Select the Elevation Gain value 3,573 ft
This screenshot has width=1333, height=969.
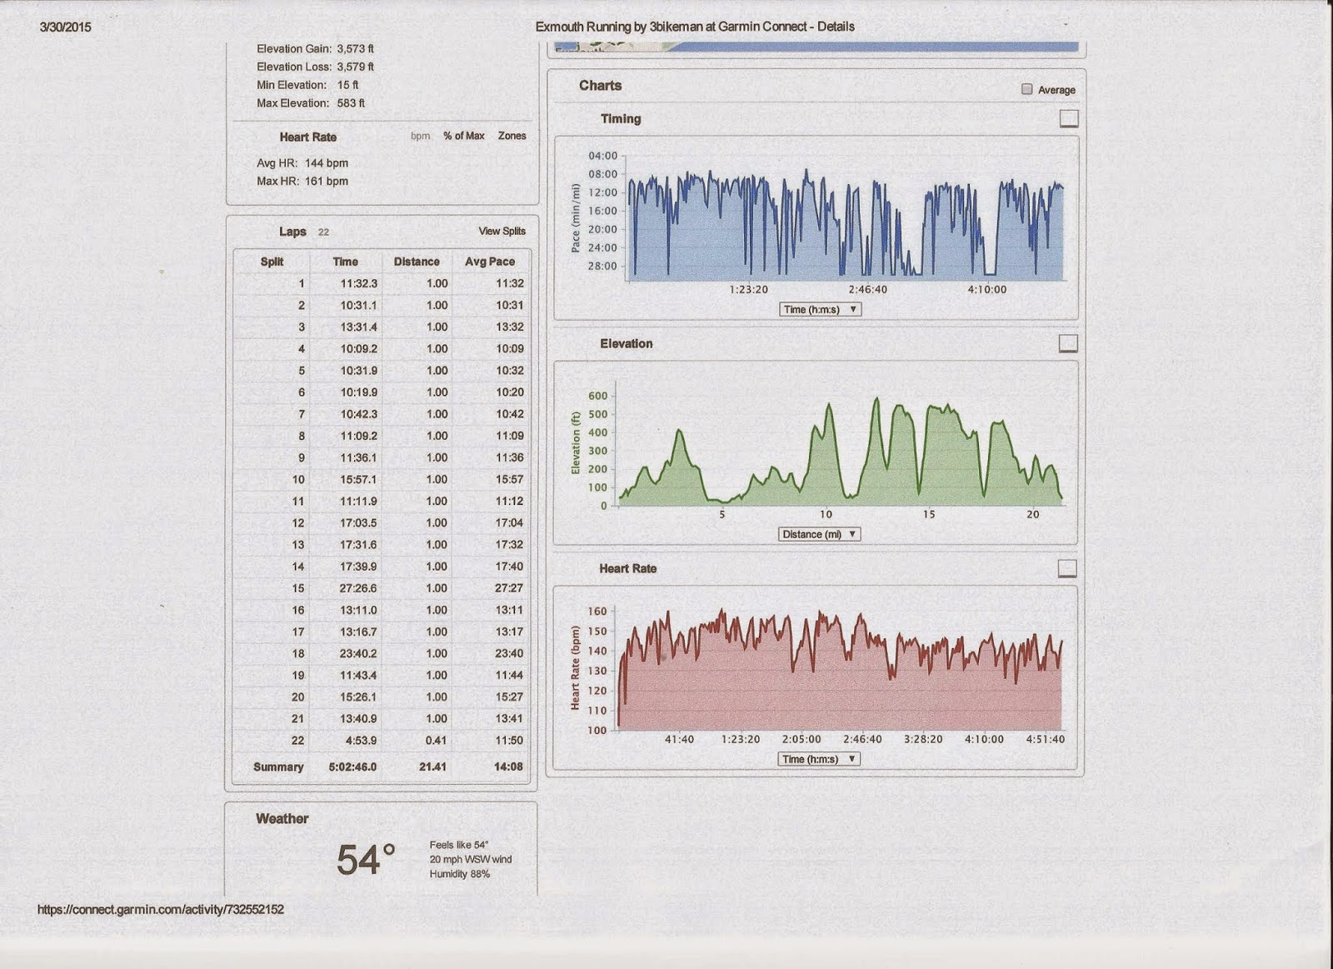(x=355, y=48)
